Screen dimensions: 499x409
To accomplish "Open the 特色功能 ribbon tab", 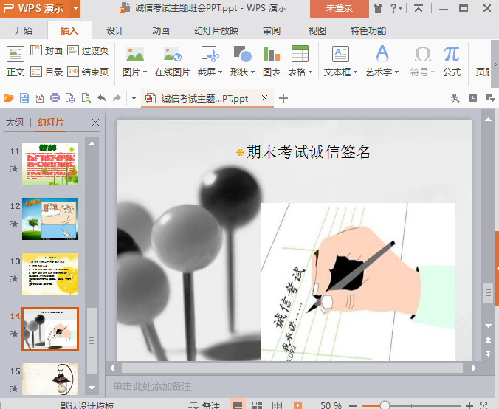I will [368, 30].
